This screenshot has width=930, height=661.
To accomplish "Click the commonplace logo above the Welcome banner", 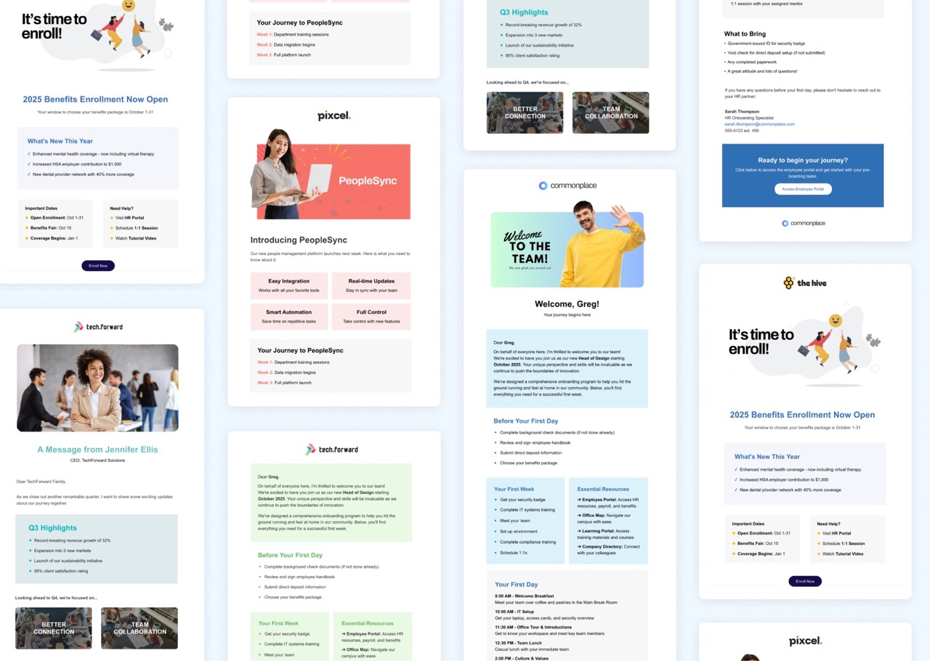I will click(567, 186).
